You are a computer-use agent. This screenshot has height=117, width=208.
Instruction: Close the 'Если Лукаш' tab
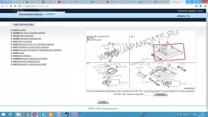point(120,2)
